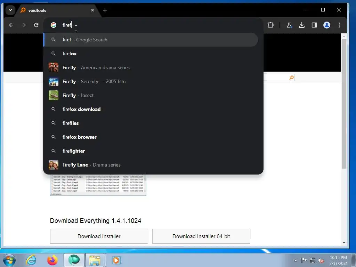Click the vertical scrollbar thumb

click(x=344, y=104)
